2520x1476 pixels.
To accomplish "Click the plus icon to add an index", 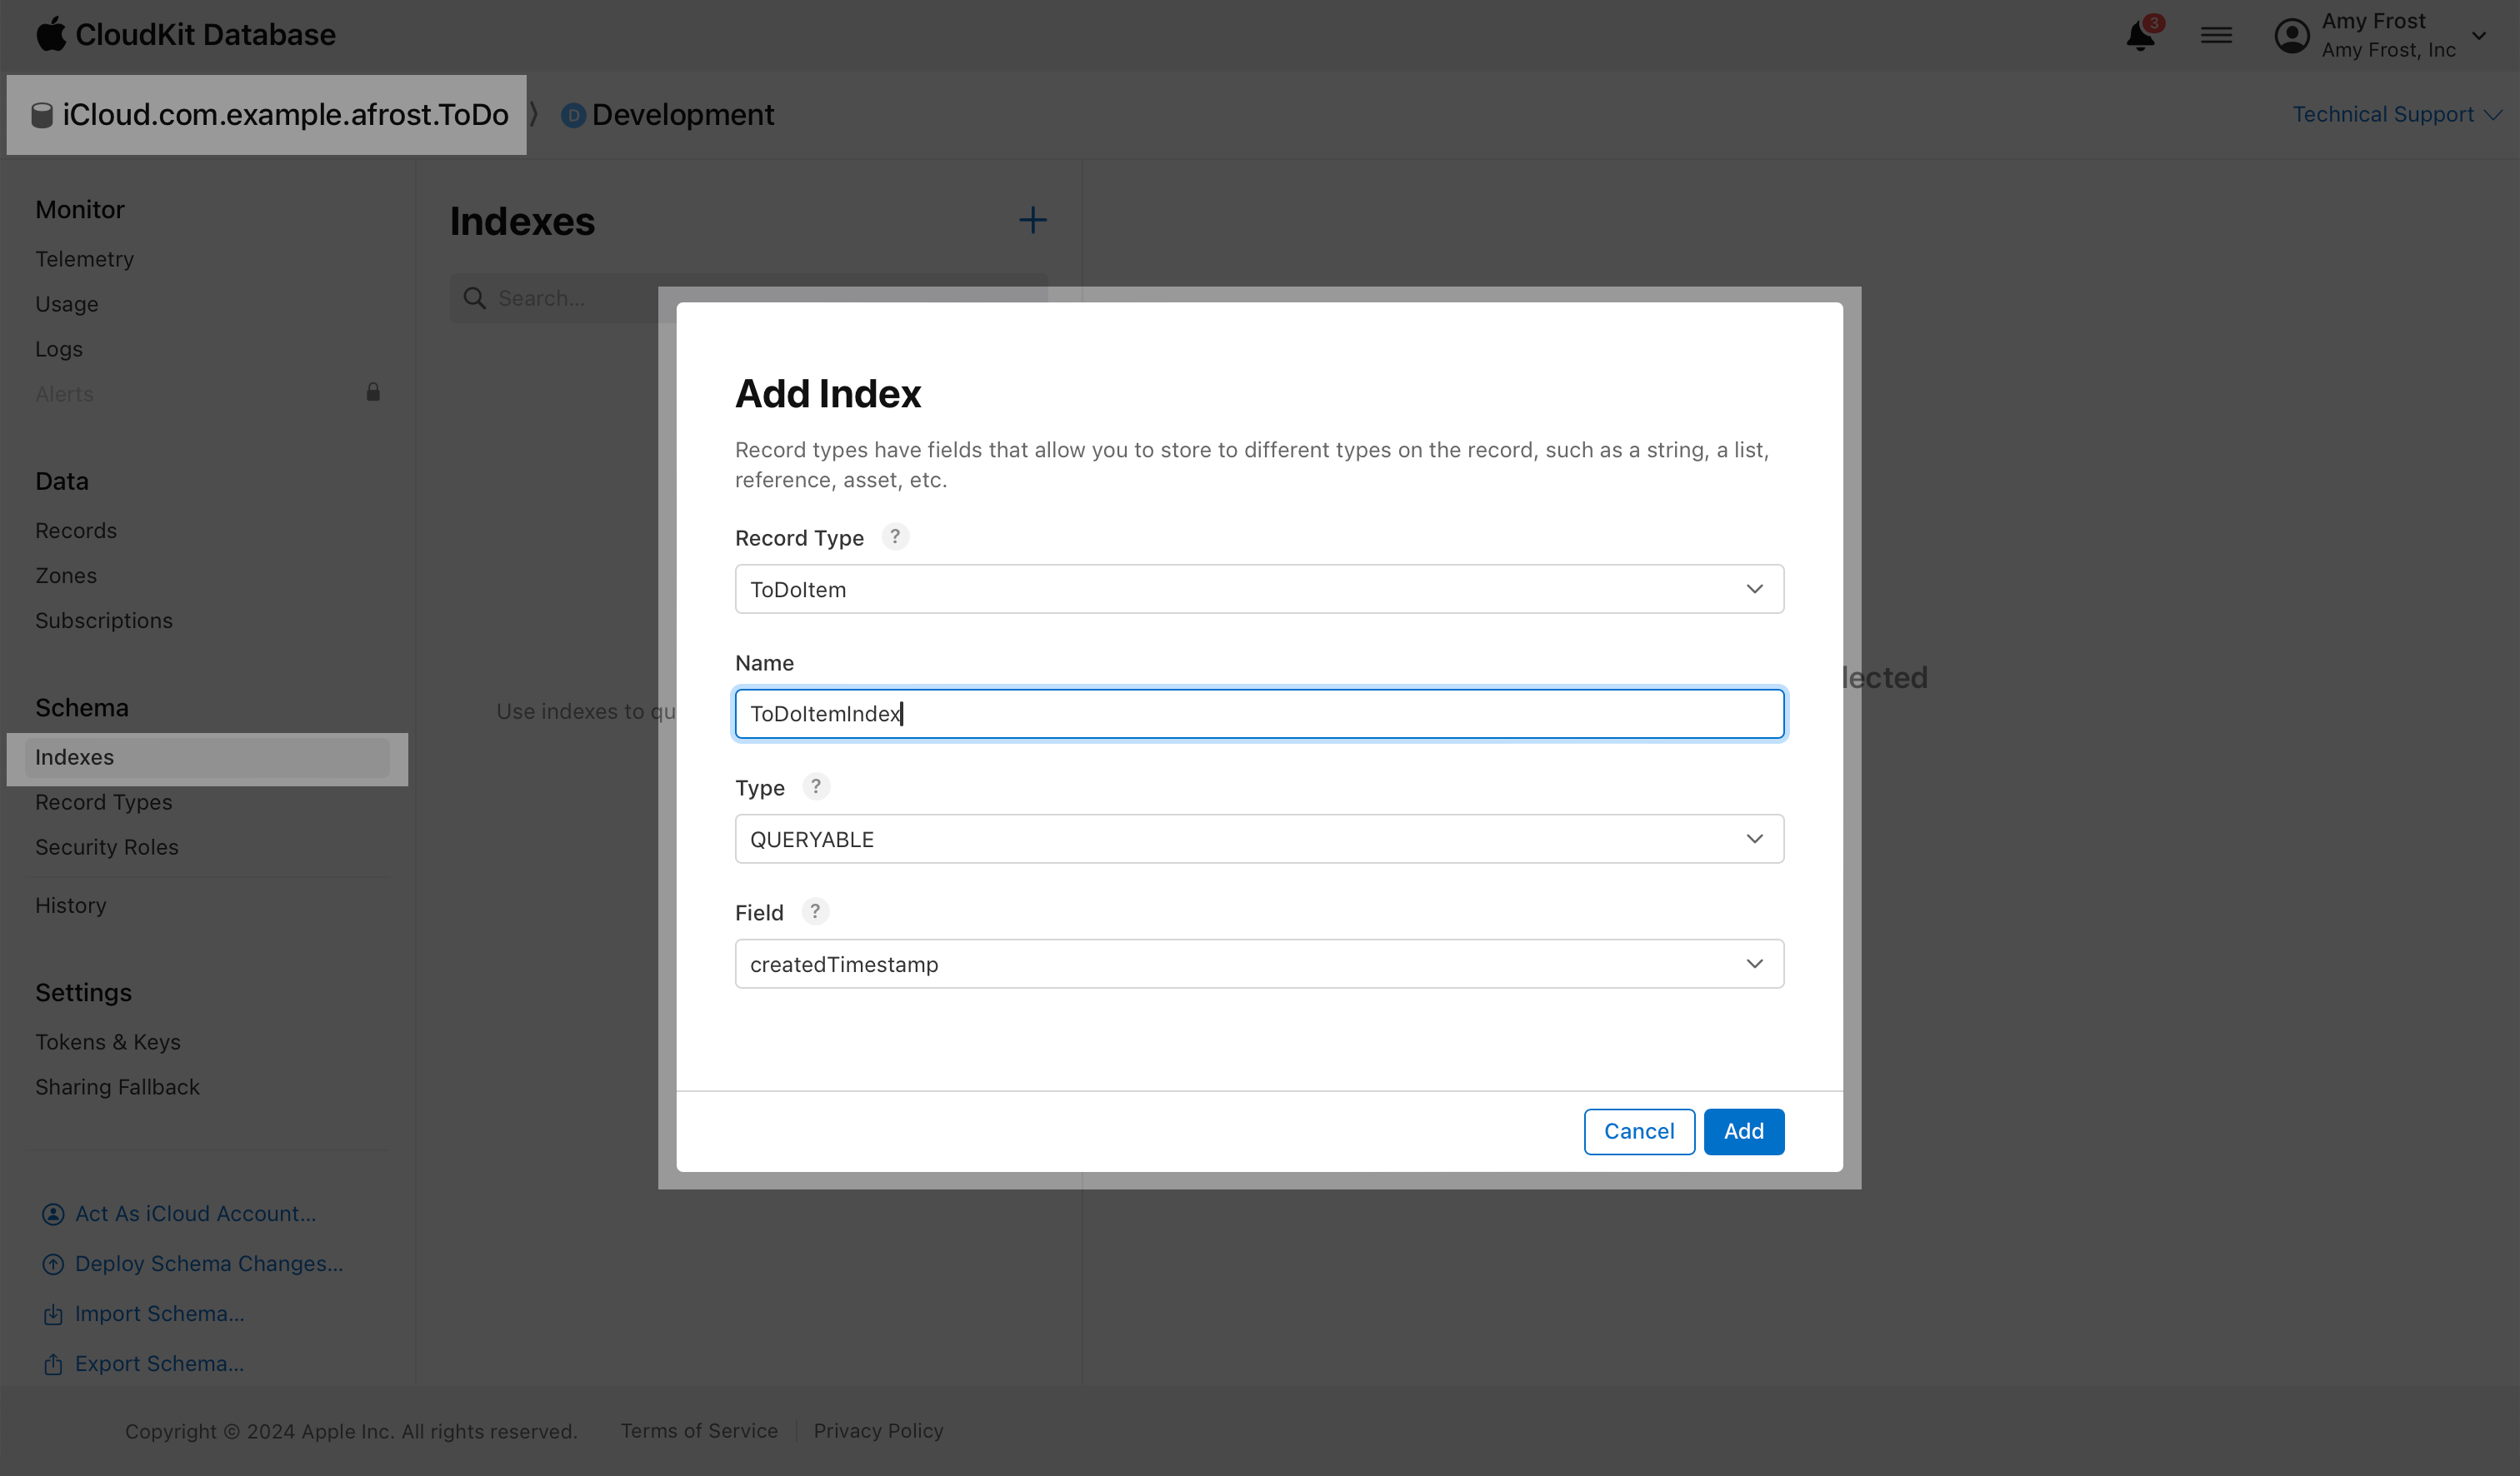I will pos(1032,220).
